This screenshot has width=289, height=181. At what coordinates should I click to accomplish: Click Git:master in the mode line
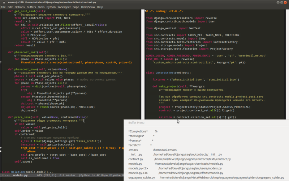(68, 175)
